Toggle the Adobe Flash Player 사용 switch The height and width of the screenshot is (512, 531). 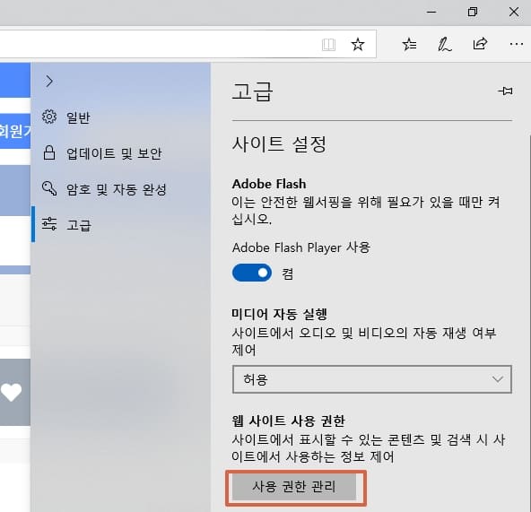[x=252, y=273]
